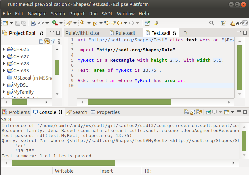The height and width of the screenshot is (175, 249).
Task: Open the dropdown next to the gears icon
Action: pyautogui.click(x=47, y=23)
